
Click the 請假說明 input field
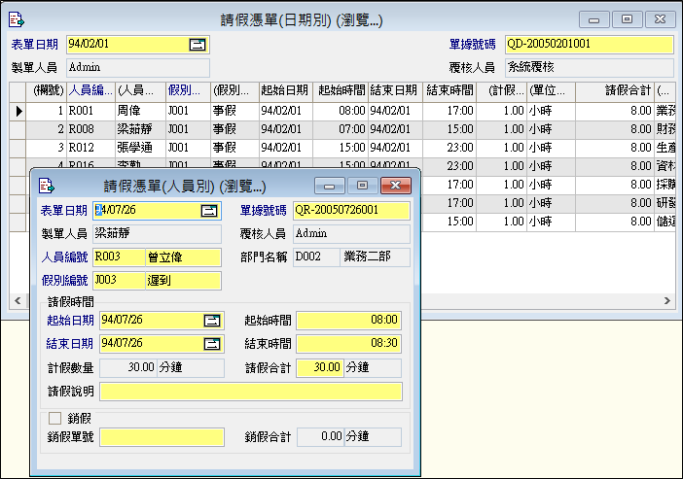(250, 392)
